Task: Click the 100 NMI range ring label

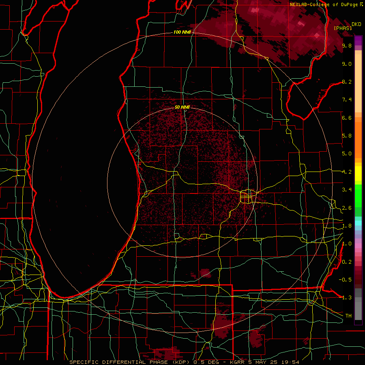Action: pos(182,32)
